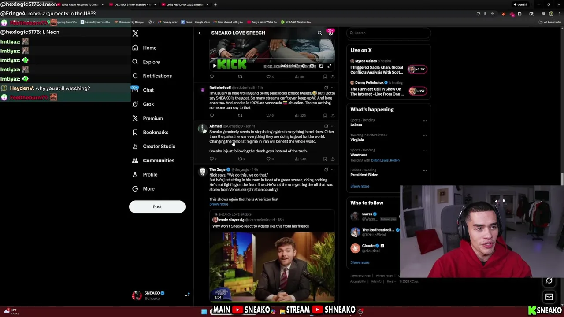This screenshot has width=564, height=317.
Task: Open Notifications in the sidebar
Action: 152,76
